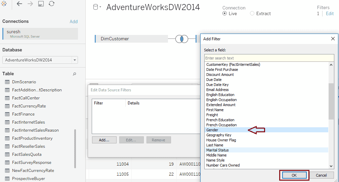The height and width of the screenshot is (182, 339).
Task: Click the Tableau logo icon
Action: [4, 4]
